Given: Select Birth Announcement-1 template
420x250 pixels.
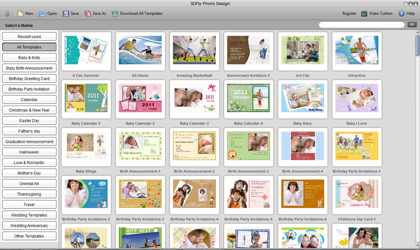Looking at the screenshot, I should coord(140,147).
